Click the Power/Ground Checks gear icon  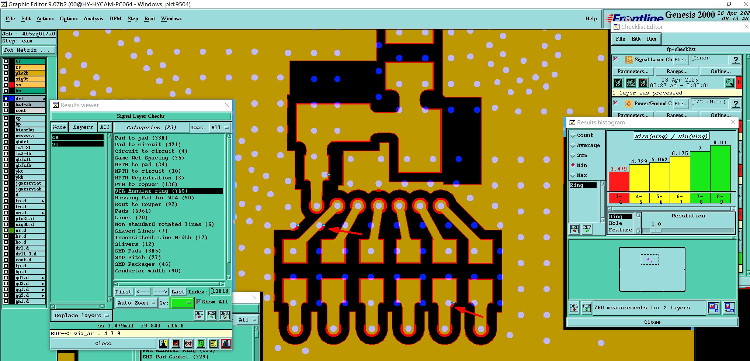click(629, 103)
